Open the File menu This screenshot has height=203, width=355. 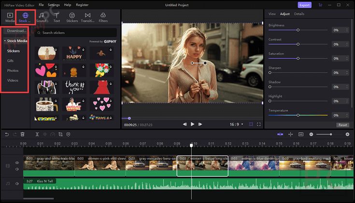(x=41, y=5)
